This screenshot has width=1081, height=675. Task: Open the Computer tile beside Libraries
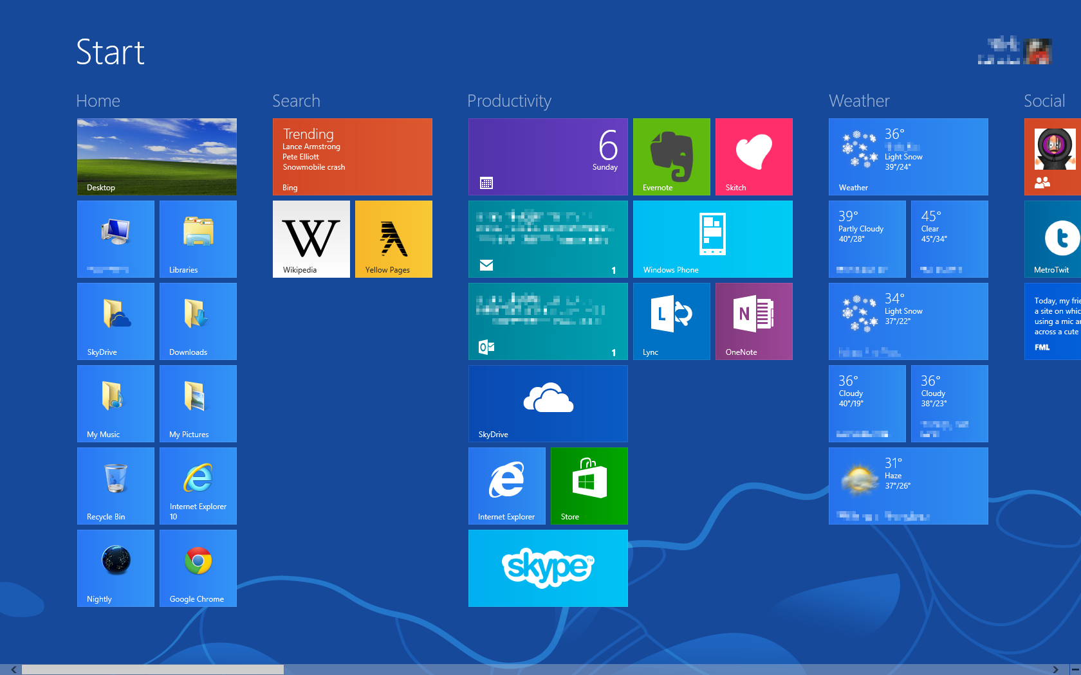116,239
